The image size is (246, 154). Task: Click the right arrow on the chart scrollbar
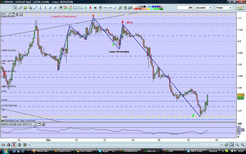click(222, 145)
